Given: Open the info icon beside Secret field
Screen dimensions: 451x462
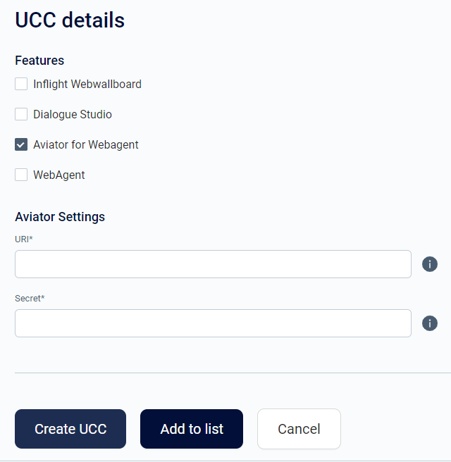Looking at the screenshot, I should point(429,323).
